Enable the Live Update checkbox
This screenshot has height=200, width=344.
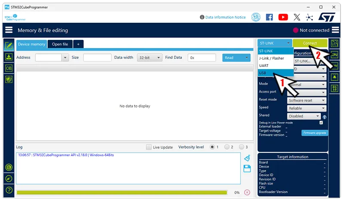point(149,147)
